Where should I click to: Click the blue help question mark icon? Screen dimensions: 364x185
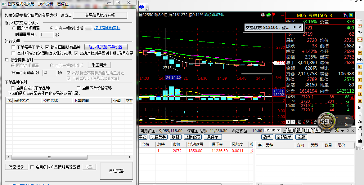point(142,7)
